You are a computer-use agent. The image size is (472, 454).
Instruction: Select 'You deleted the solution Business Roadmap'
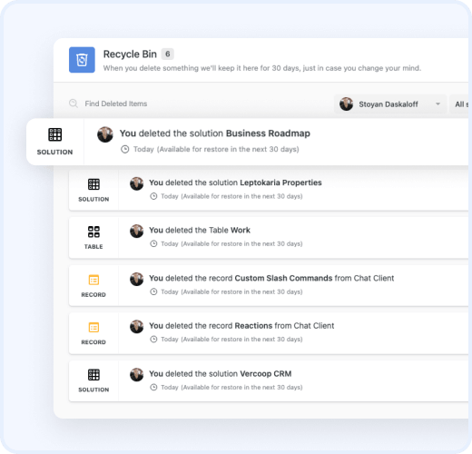(x=215, y=133)
